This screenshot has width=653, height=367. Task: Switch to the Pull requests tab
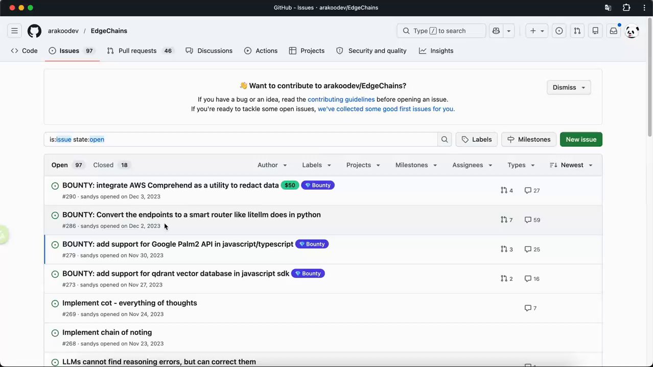coord(137,50)
